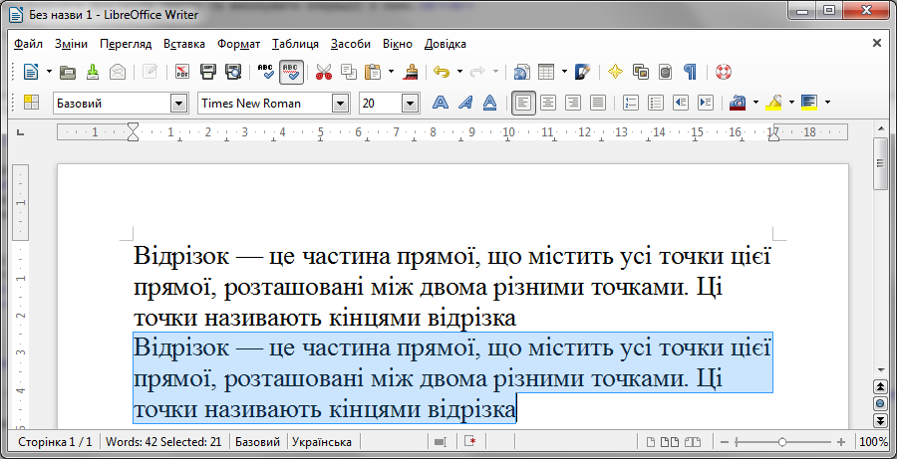Open data sources icon
The height and width of the screenshot is (459, 897).
coord(665,72)
